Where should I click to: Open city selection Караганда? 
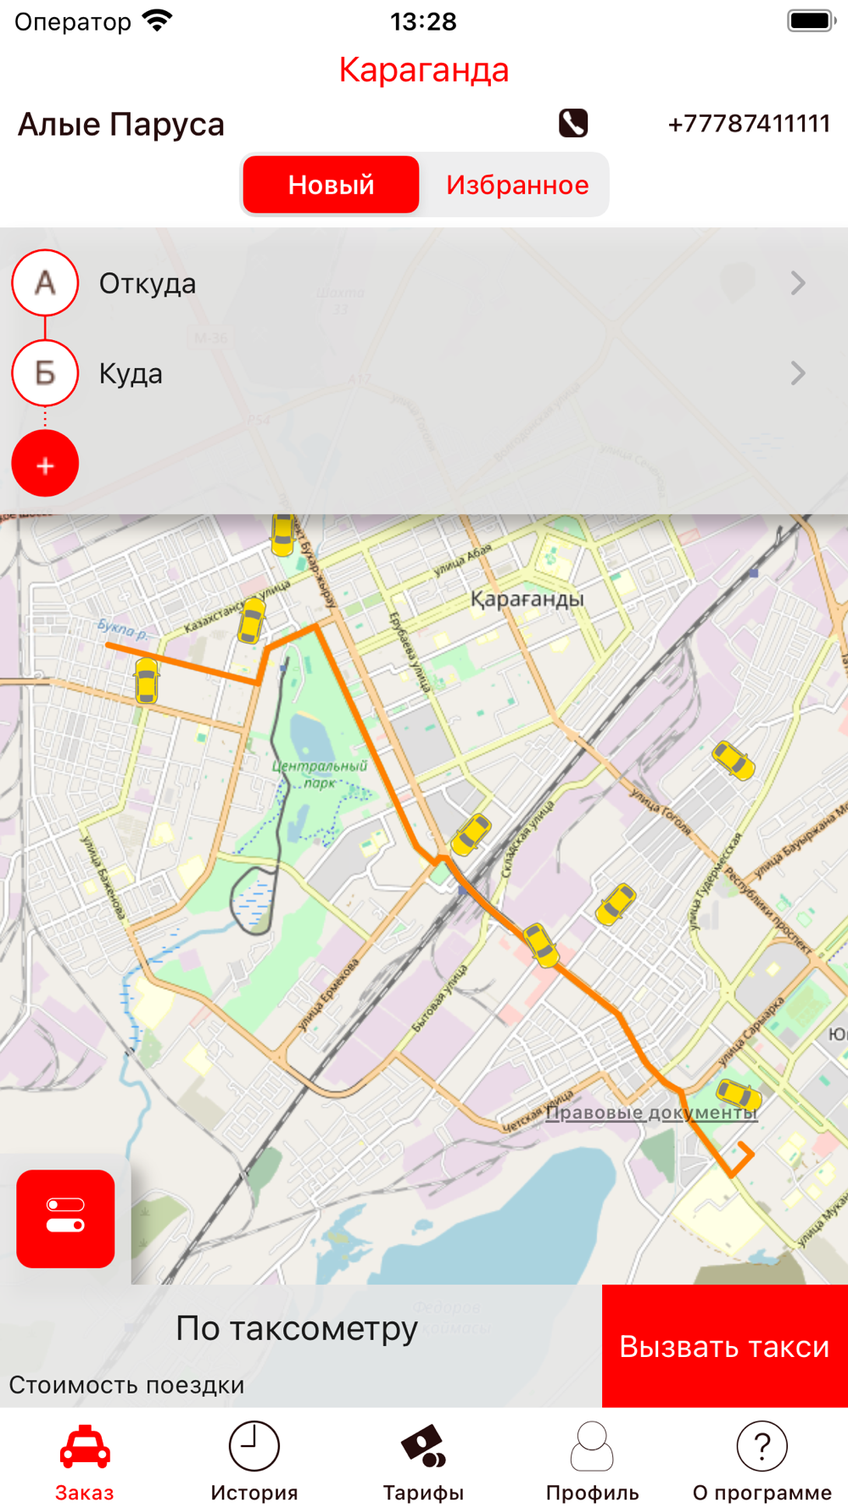pyautogui.click(x=424, y=70)
